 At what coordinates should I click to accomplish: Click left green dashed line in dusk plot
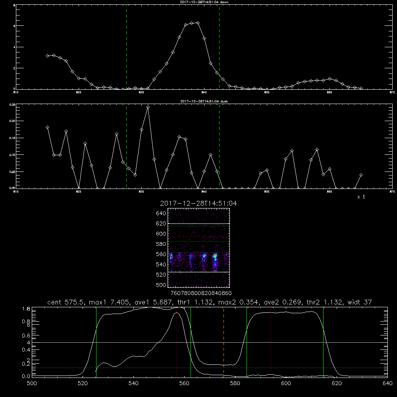point(126,146)
